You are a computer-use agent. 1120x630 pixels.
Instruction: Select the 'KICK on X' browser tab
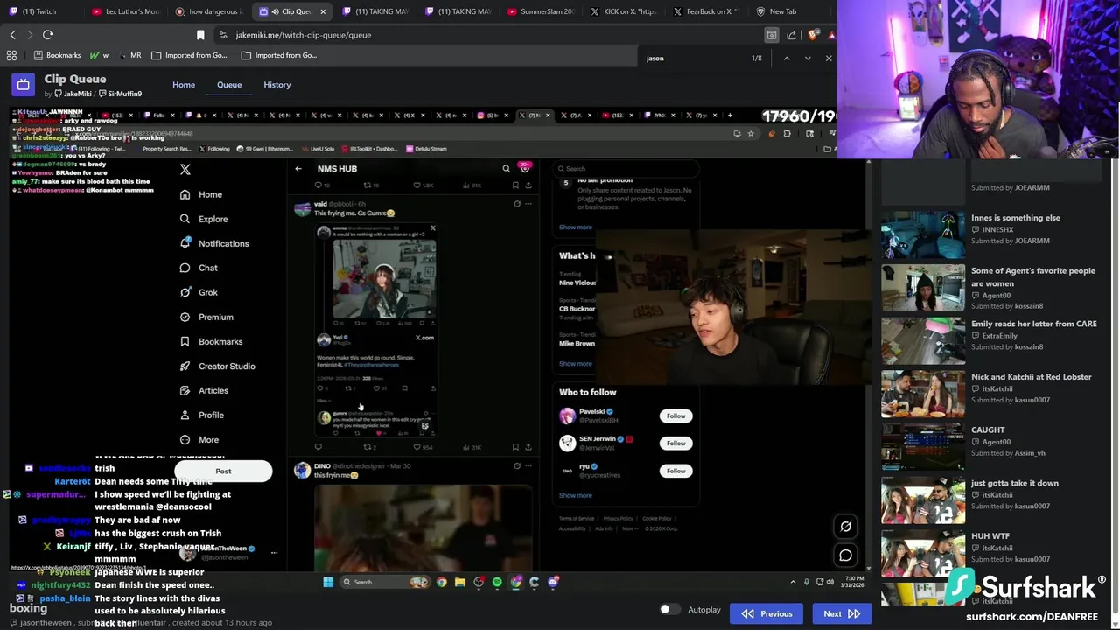point(624,11)
